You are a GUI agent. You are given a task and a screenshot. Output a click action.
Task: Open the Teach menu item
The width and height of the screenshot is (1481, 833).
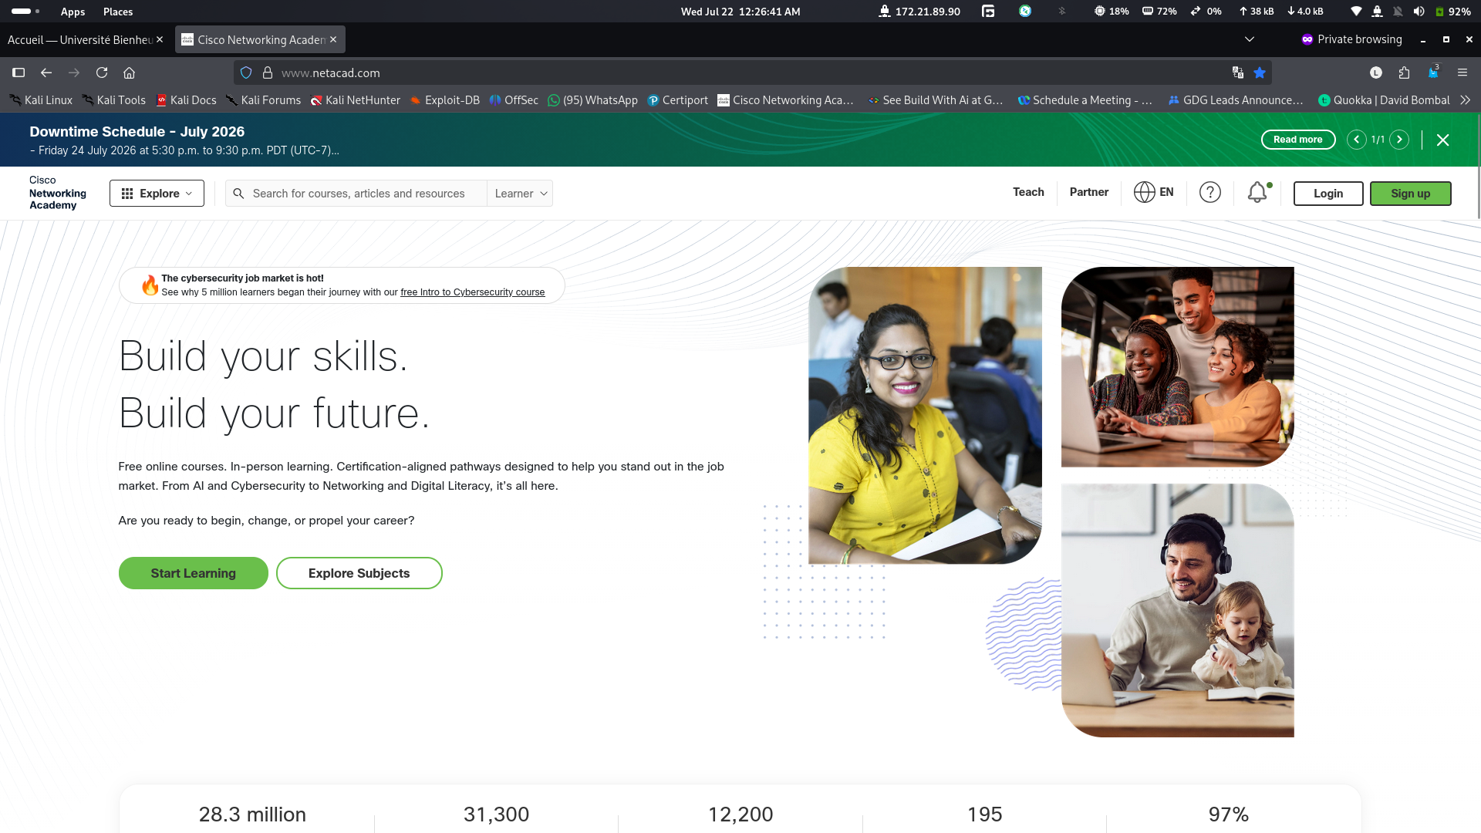point(1028,192)
